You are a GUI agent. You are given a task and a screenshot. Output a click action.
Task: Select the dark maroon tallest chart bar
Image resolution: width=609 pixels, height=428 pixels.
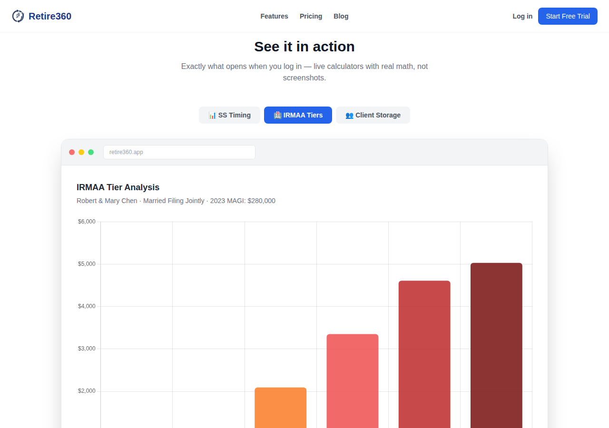pyautogui.click(x=496, y=346)
